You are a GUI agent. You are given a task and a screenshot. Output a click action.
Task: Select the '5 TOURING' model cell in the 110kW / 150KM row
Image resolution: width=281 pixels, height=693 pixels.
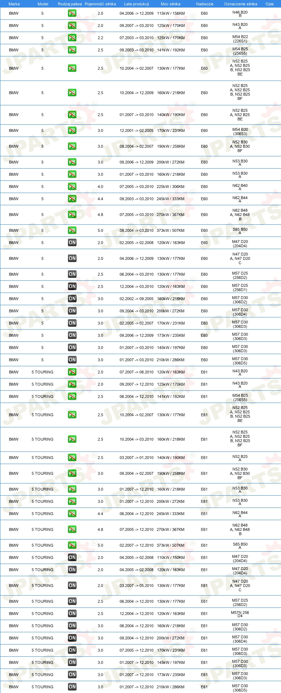pos(42,557)
